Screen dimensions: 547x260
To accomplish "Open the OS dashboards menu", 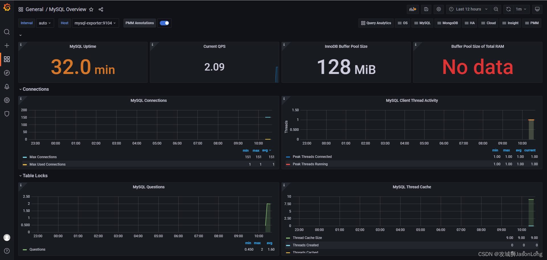I will (x=403, y=23).
